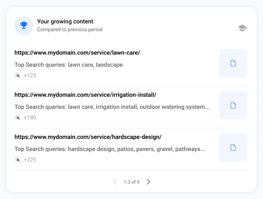
Task: Click the truncated hardscape search queries text
Action: [110, 149]
